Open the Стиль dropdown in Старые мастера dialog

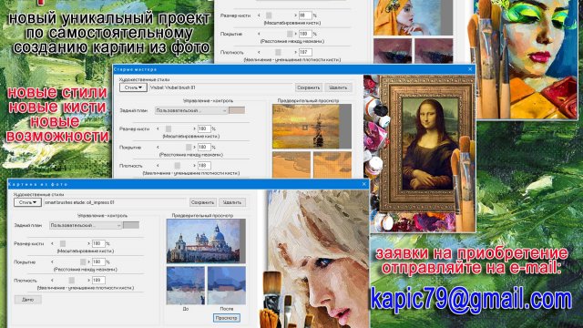click(133, 87)
